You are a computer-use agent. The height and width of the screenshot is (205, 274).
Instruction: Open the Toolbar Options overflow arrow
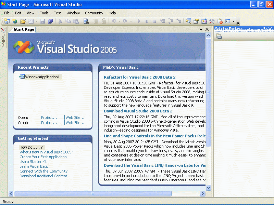point(238,23)
